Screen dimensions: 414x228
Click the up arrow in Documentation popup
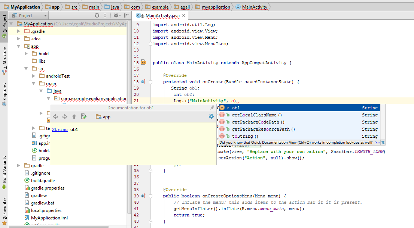point(74,117)
